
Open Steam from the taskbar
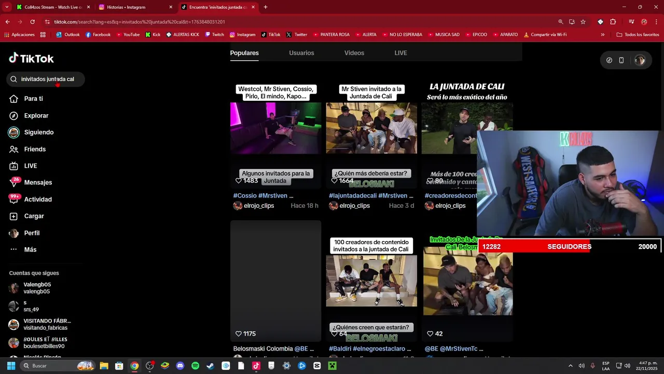pos(210,366)
